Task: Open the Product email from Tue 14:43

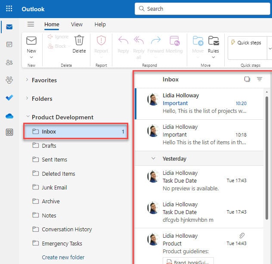Action: (199, 246)
